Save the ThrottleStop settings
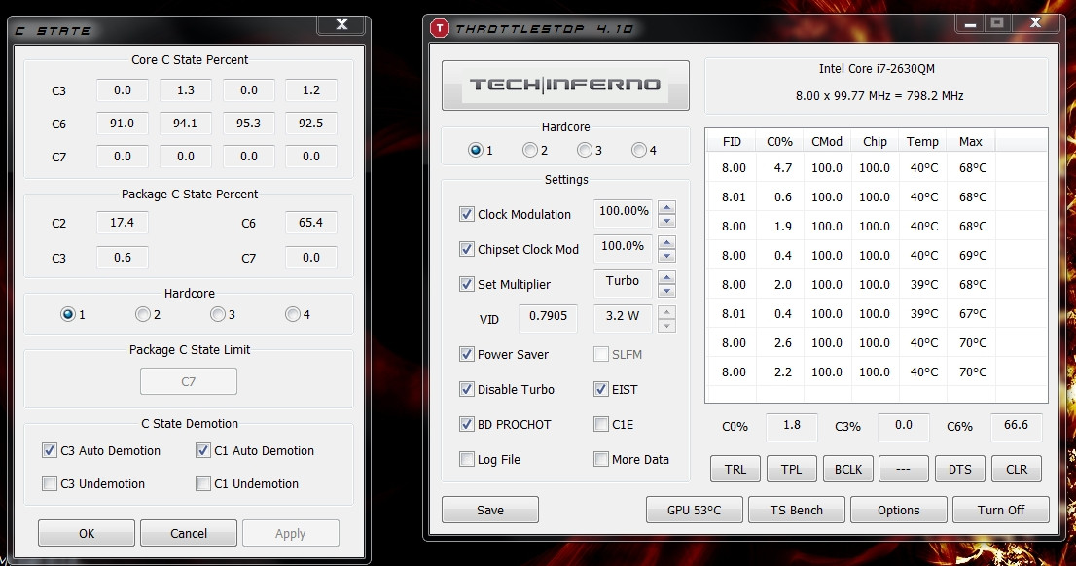 click(490, 510)
